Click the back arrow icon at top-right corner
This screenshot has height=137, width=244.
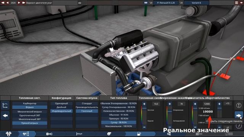(241, 3)
